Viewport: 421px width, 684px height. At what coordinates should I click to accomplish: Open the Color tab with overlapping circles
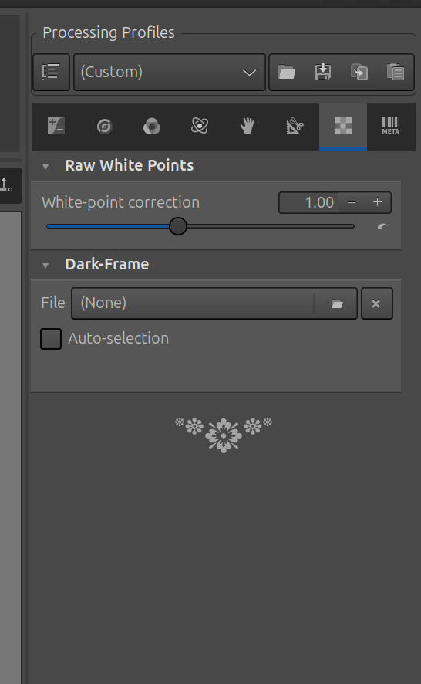pyautogui.click(x=152, y=127)
